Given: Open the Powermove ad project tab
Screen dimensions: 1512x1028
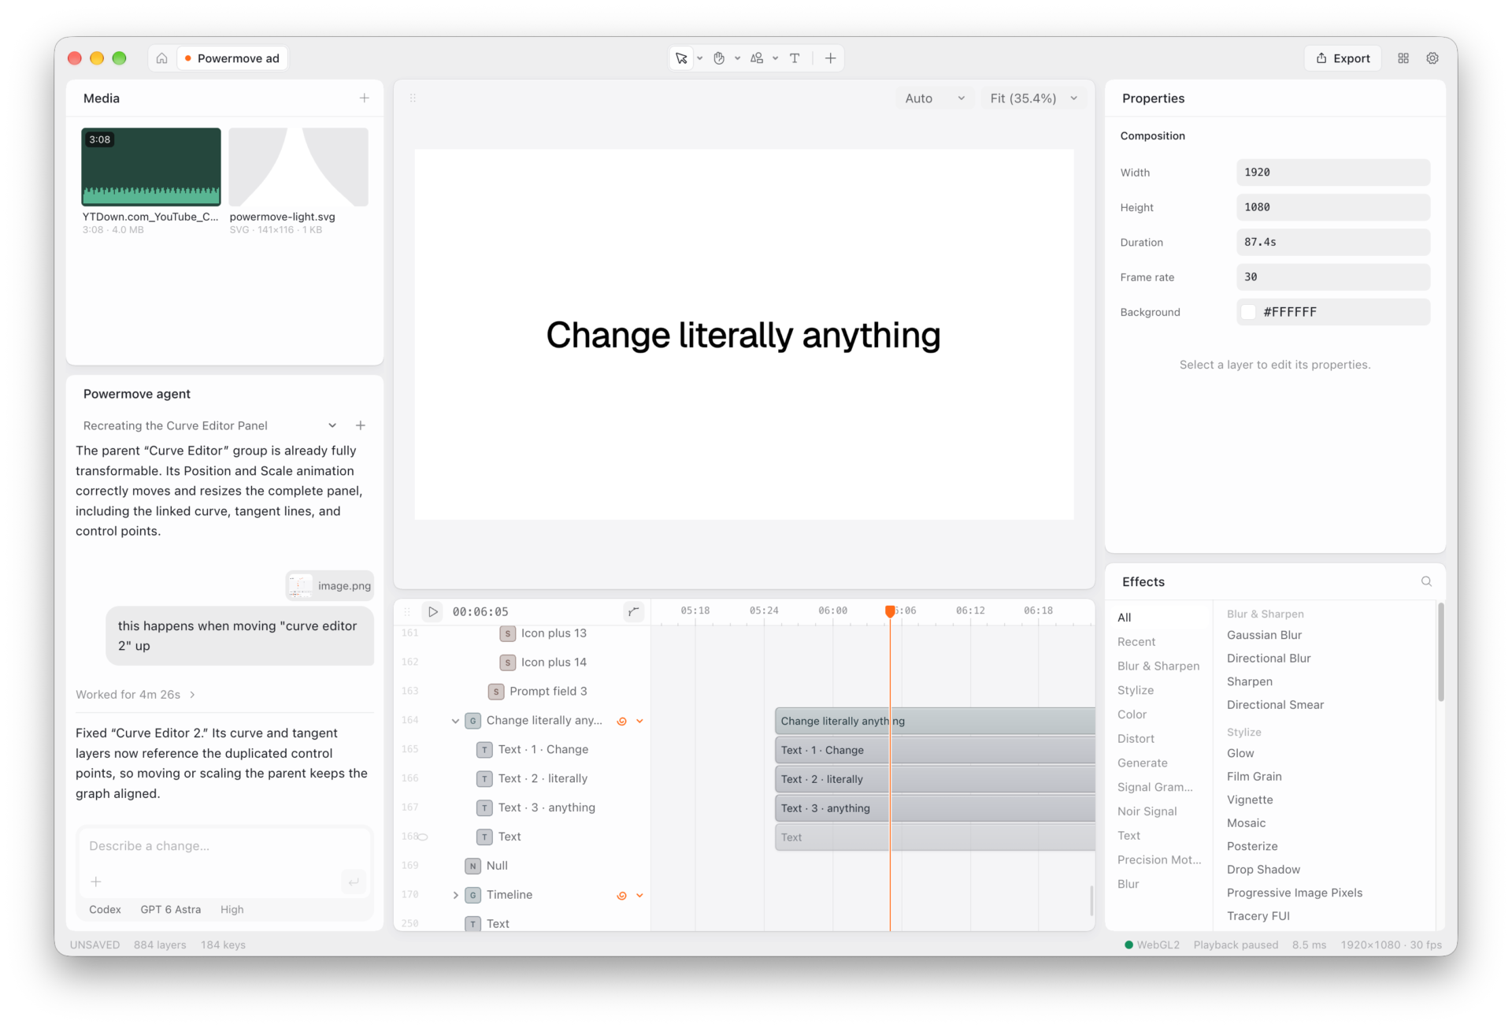Looking at the screenshot, I should (x=232, y=58).
